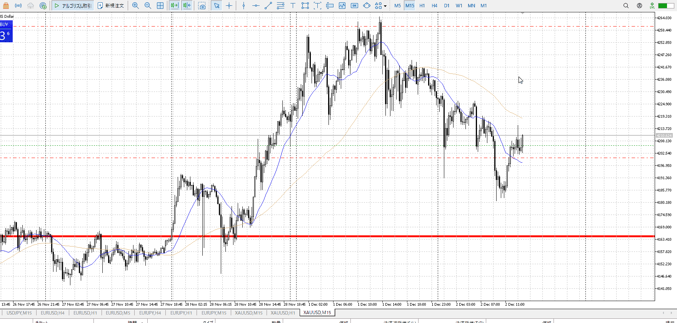Click the 新規注文 new order button
The width and height of the screenshot is (677, 323).
[x=111, y=6]
